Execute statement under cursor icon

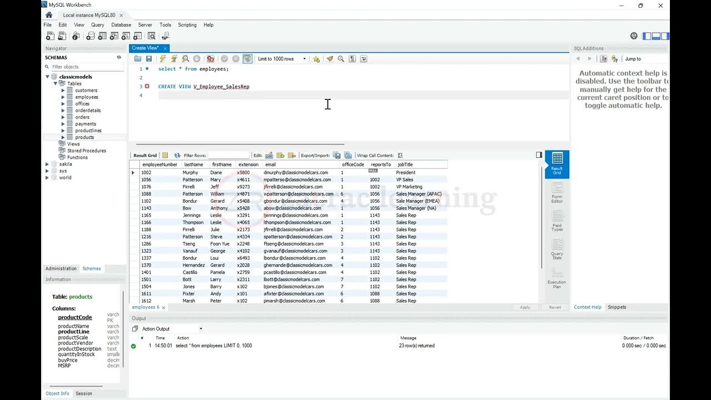click(x=174, y=59)
